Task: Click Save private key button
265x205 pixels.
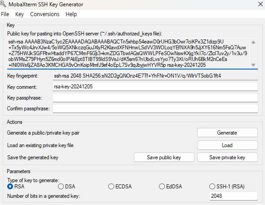Action: pyautogui.click(x=227, y=157)
